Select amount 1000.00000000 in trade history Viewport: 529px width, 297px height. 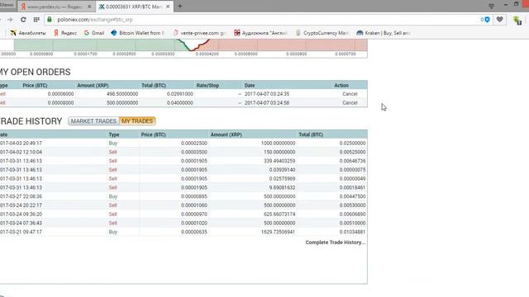tap(278, 143)
